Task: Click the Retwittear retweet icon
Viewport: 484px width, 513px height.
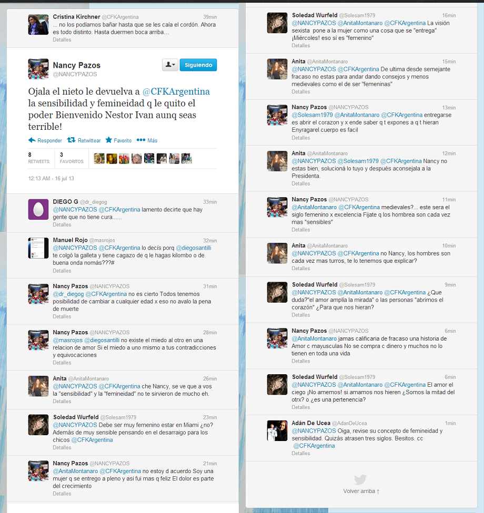Action: point(72,140)
